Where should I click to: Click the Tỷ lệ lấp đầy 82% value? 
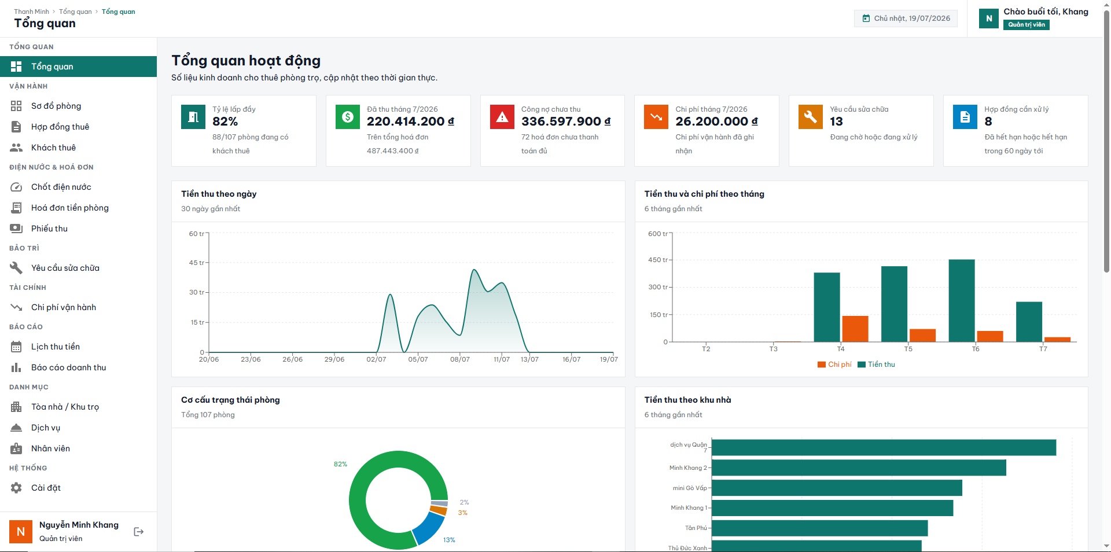coord(225,122)
